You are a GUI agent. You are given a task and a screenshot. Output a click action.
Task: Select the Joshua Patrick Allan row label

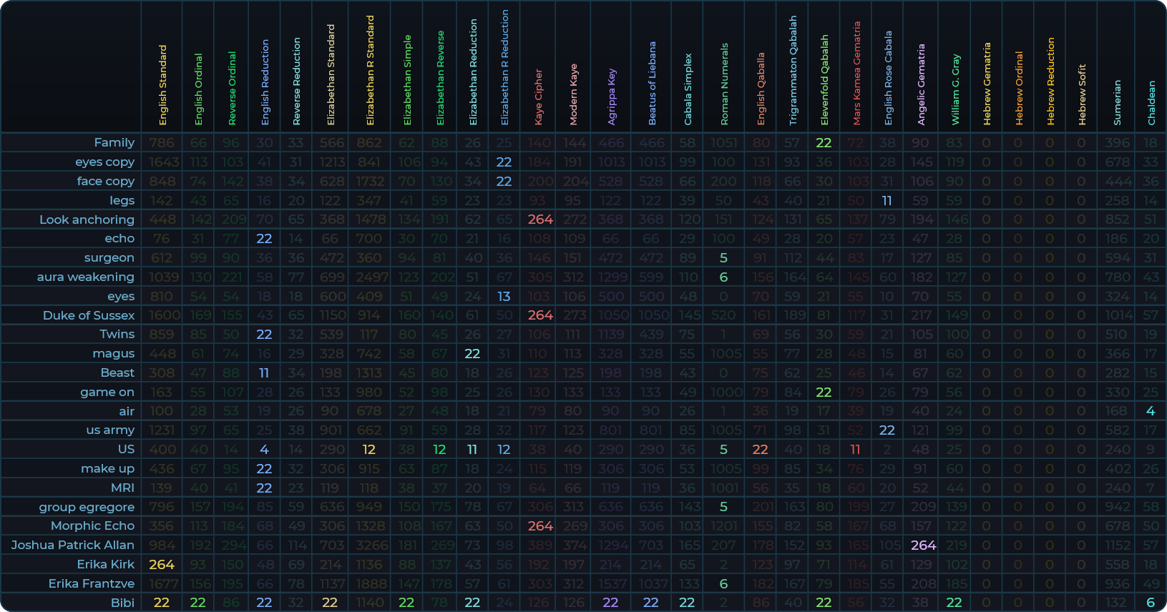tap(73, 545)
